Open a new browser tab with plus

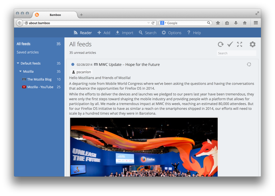click(x=81, y=15)
